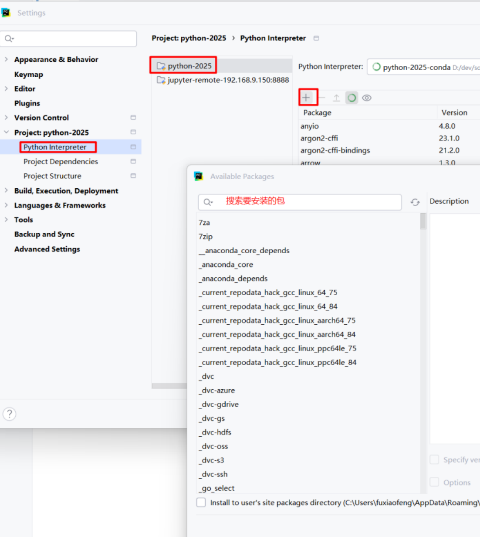Screen dimensions: 480x537
Task: Select jupyter-remote-192.168.9.150:8888 project
Action: [x=222, y=80]
